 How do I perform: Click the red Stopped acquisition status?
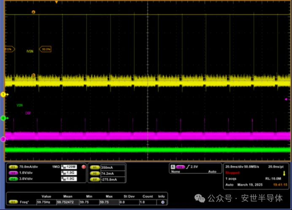[x=233, y=173]
